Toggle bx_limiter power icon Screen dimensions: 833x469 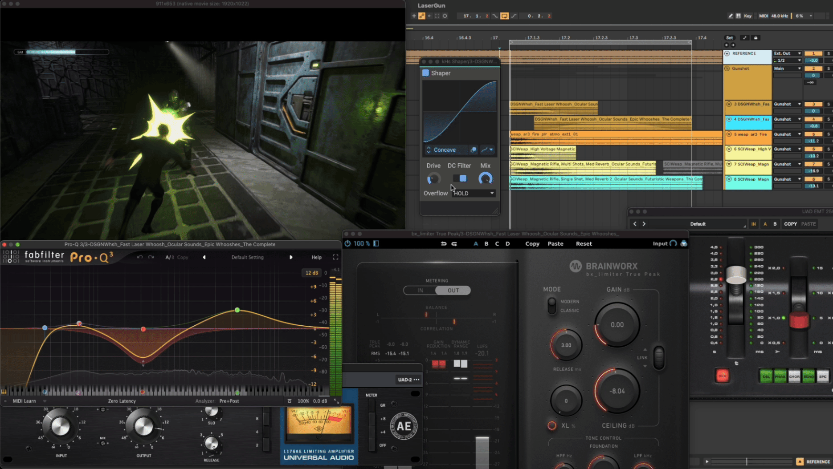347,243
